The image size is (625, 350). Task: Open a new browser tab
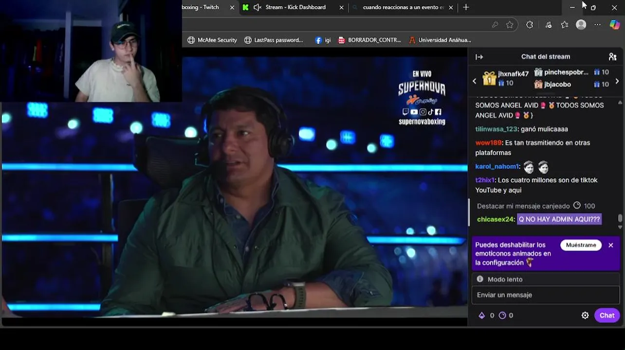click(466, 7)
